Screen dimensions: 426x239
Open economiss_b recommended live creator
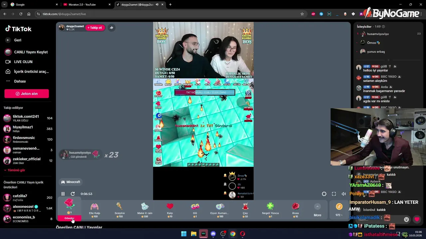click(28, 219)
